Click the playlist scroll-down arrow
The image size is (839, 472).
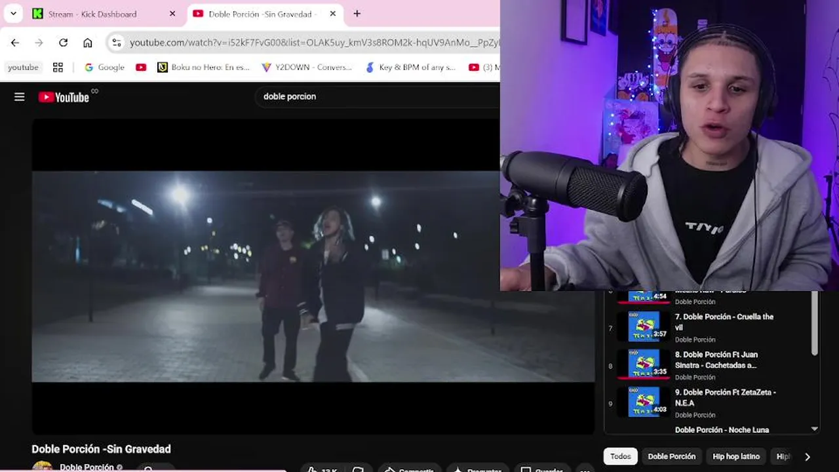pyautogui.click(x=815, y=429)
